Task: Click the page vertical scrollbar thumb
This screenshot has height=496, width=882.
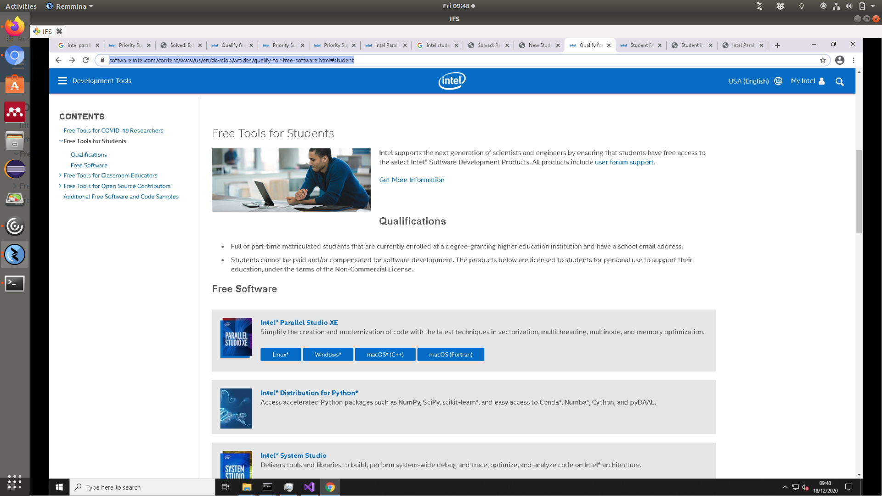Action: [x=859, y=192]
